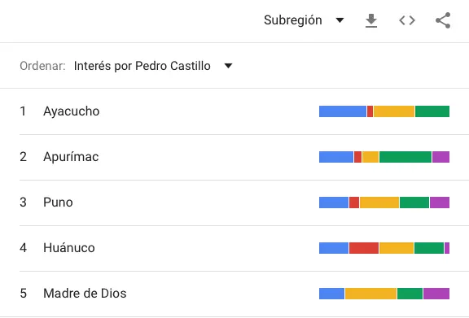The width and height of the screenshot is (469, 318).
Task: Select the Ayacucho region row
Action: point(234,111)
